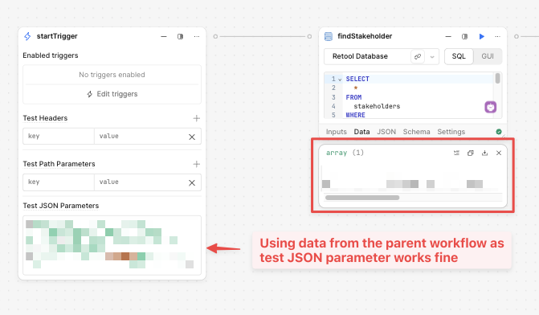The width and height of the screenshot is (539, 315).
Task: Open findStakeholder block more options menu
Action: (497, 36)
